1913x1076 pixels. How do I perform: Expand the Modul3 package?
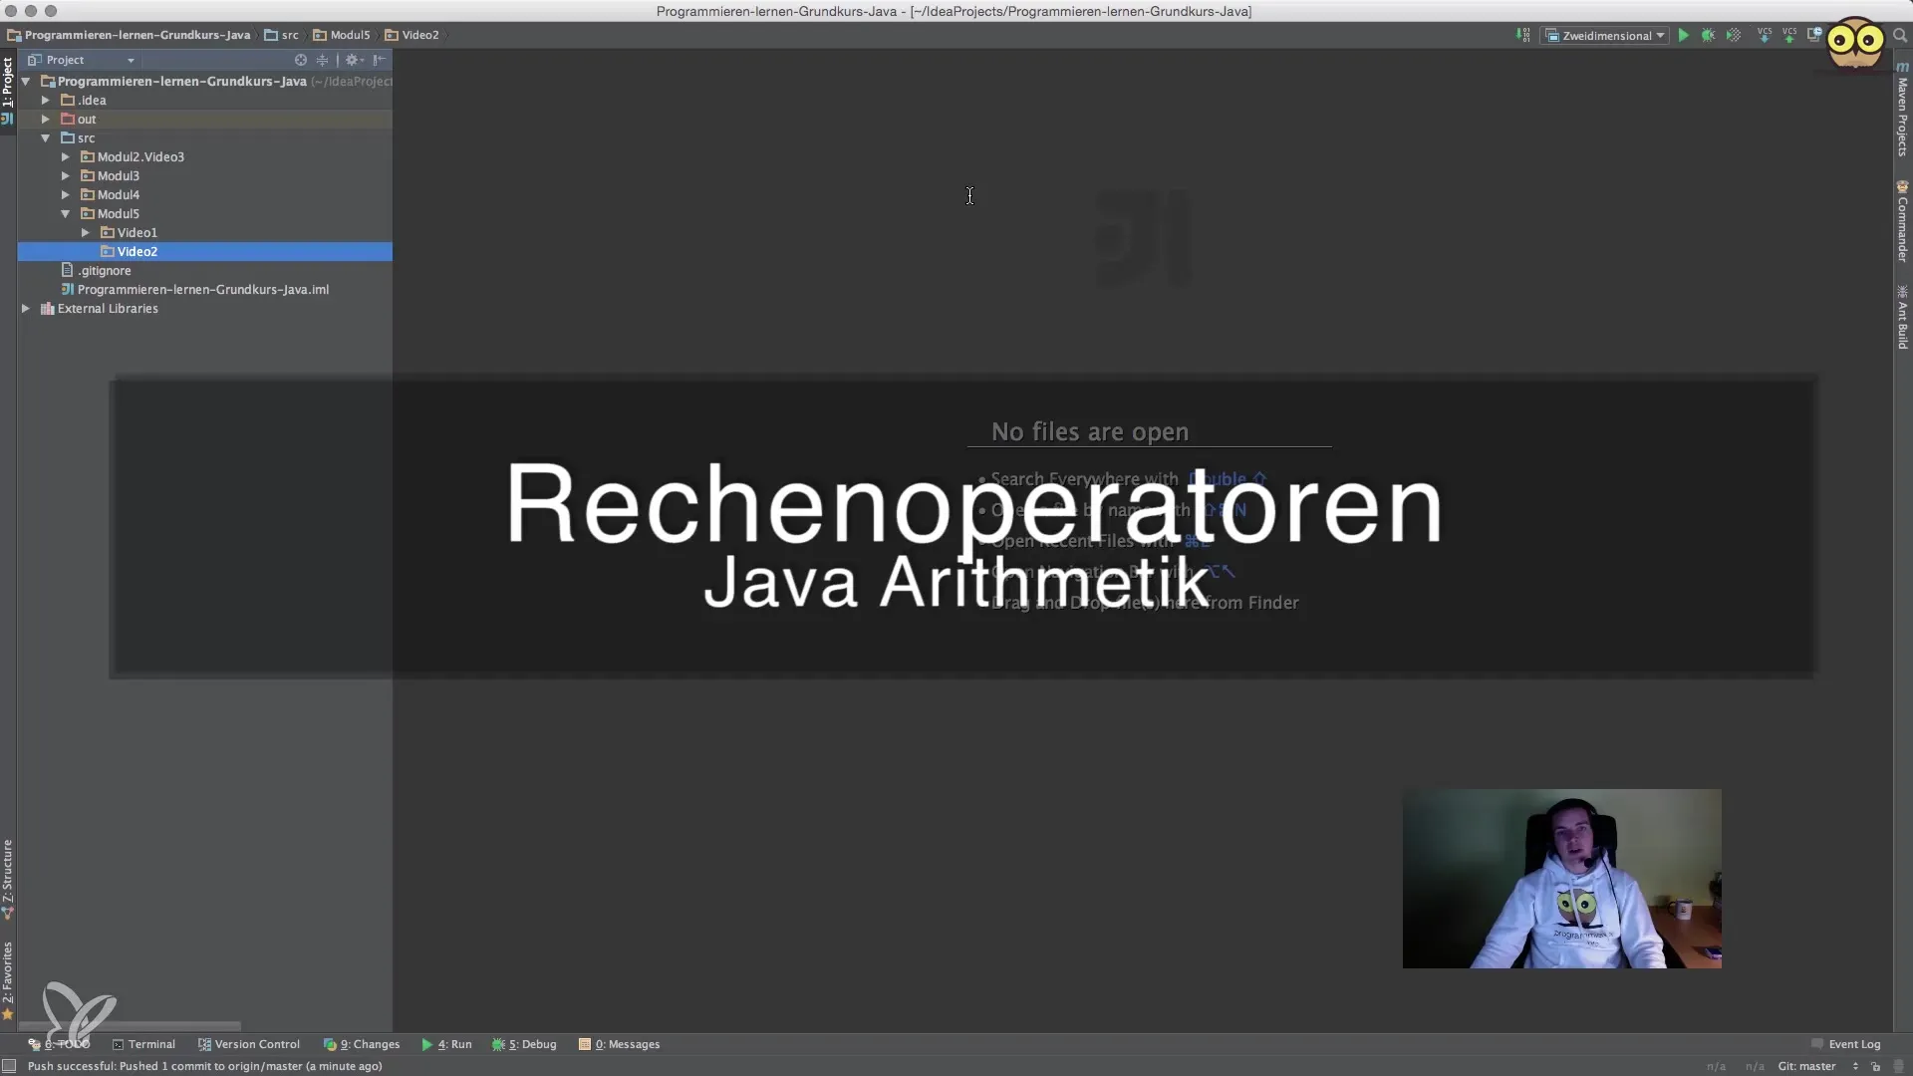click(x=66, y=175)
